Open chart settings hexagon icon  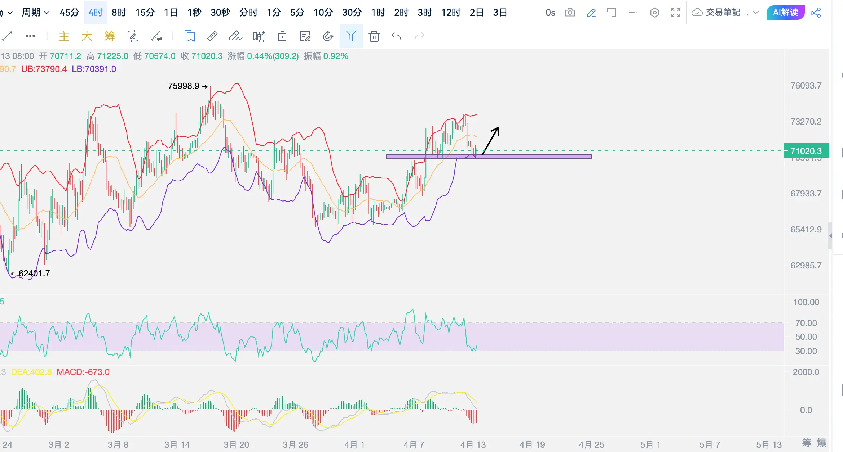coord(655,13)
